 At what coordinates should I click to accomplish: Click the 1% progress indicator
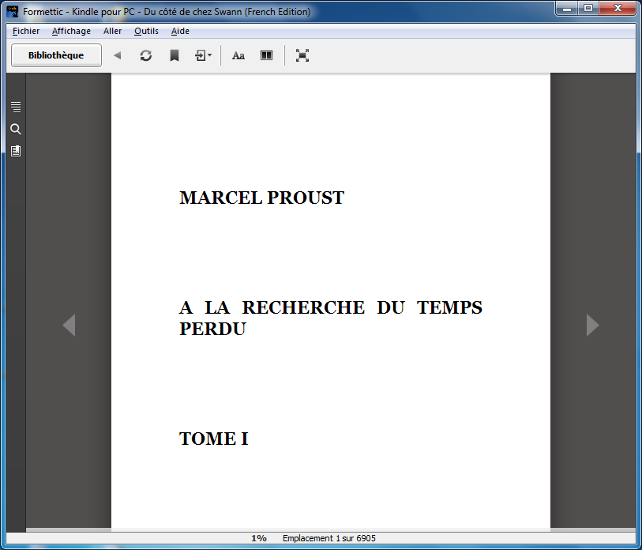(x=259, y=538)
